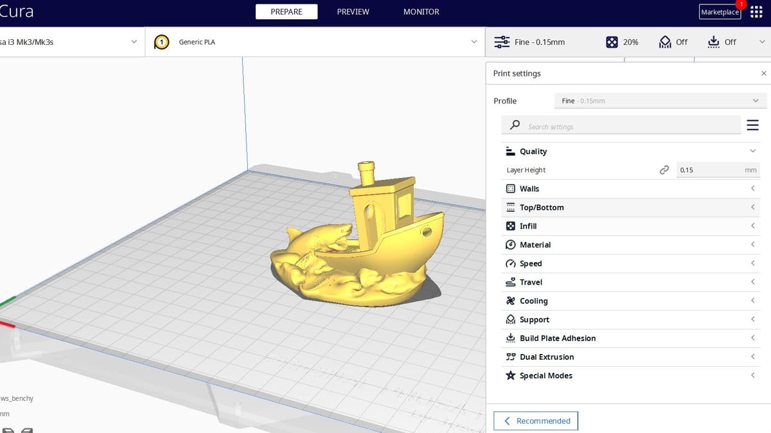Switch to the MONITOR stage
The height and width of the screenshot is (433, 771).
[421, 12]
